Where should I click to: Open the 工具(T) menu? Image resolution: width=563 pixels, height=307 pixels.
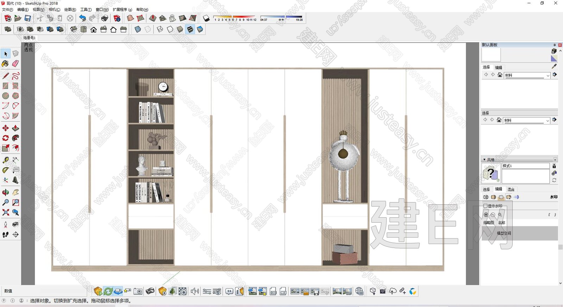(x=86, y=9)
